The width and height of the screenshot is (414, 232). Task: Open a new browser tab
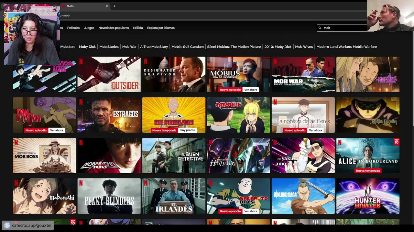point(114,6)
